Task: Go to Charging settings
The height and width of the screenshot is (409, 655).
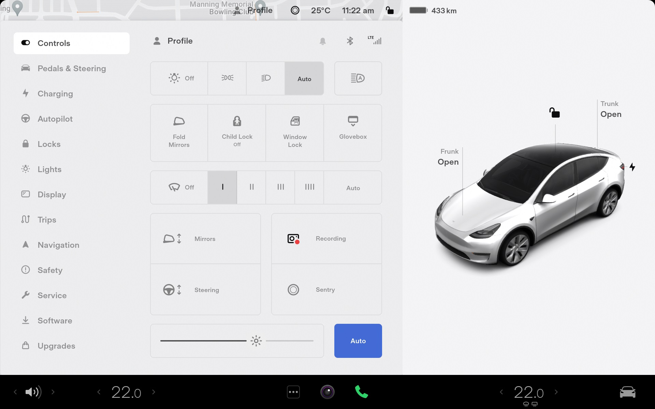Action: pyautogui.click(x=55, y=94)
